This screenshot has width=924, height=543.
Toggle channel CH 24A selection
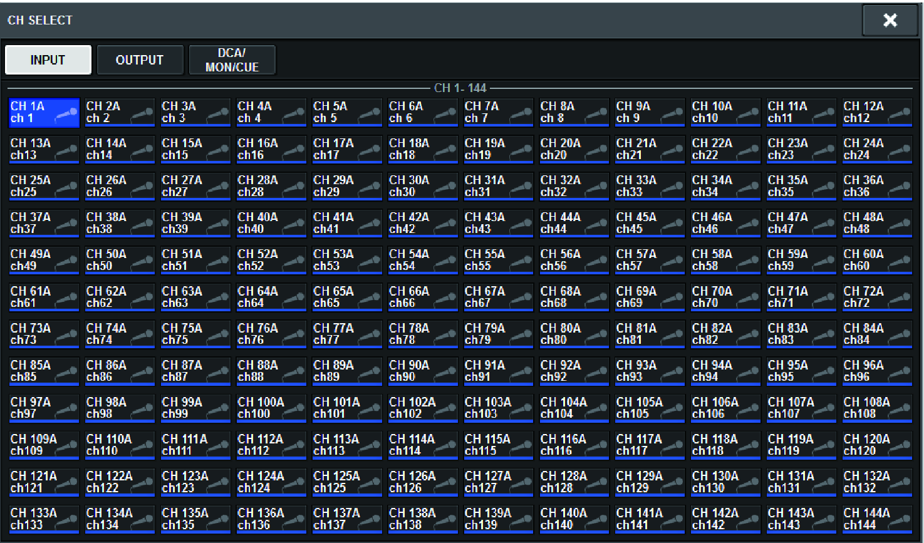(x=876, y=149)
